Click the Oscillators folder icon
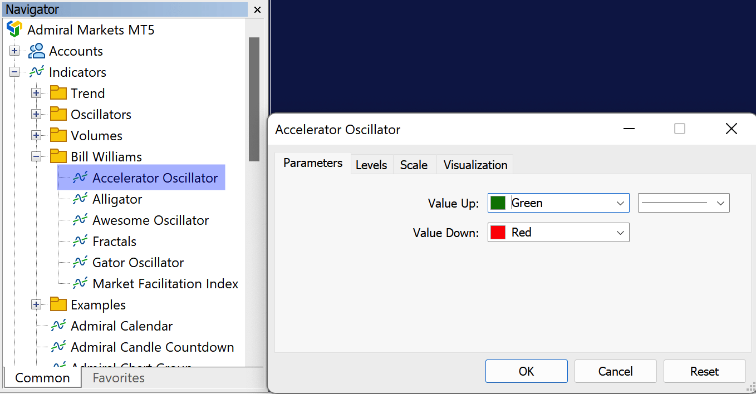 58,114
